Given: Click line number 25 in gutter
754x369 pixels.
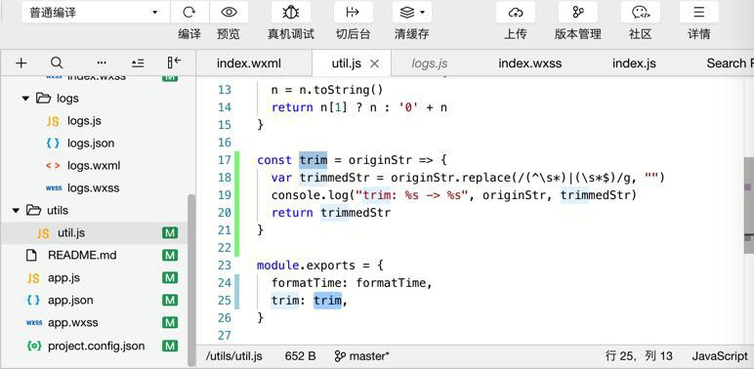Looking at the screenshot, I should 224,301.
